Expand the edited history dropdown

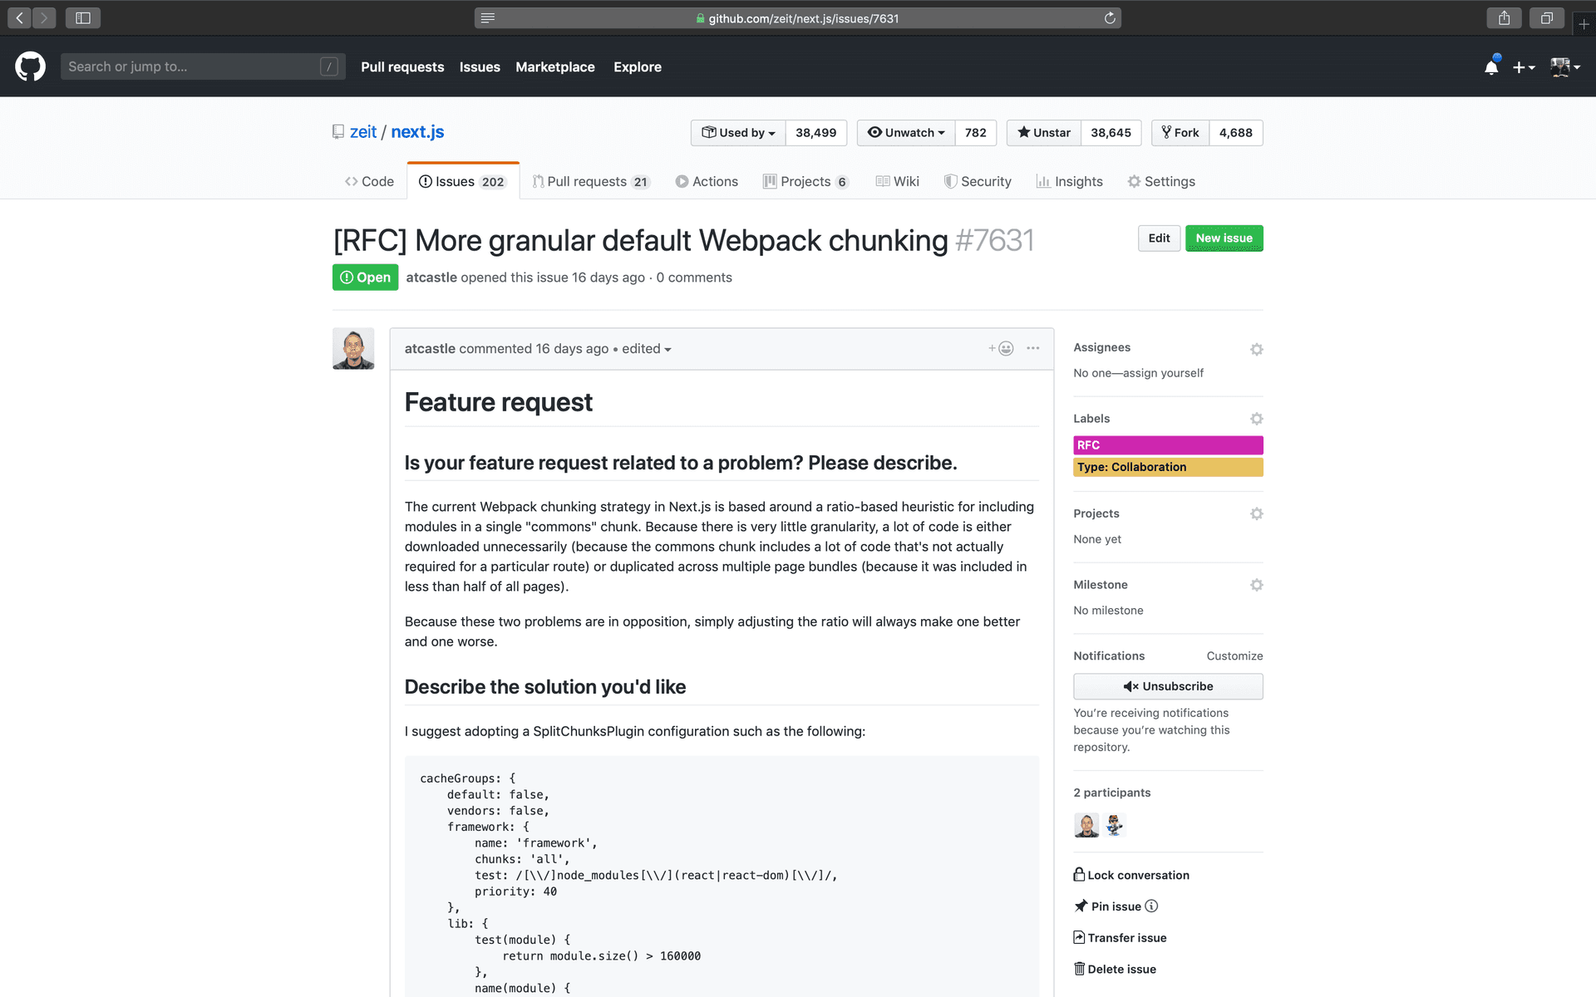click(x=647, y=349)
